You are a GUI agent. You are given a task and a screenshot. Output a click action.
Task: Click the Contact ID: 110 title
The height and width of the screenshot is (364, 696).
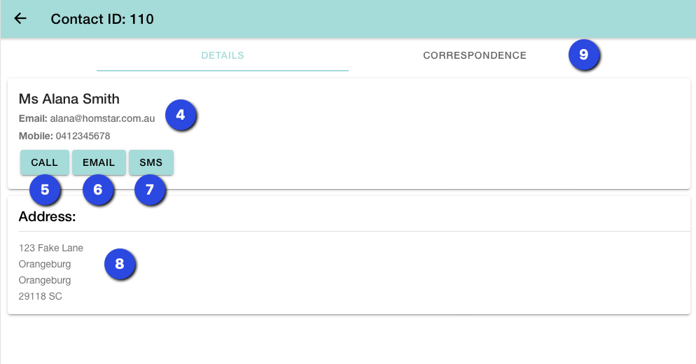102,19
